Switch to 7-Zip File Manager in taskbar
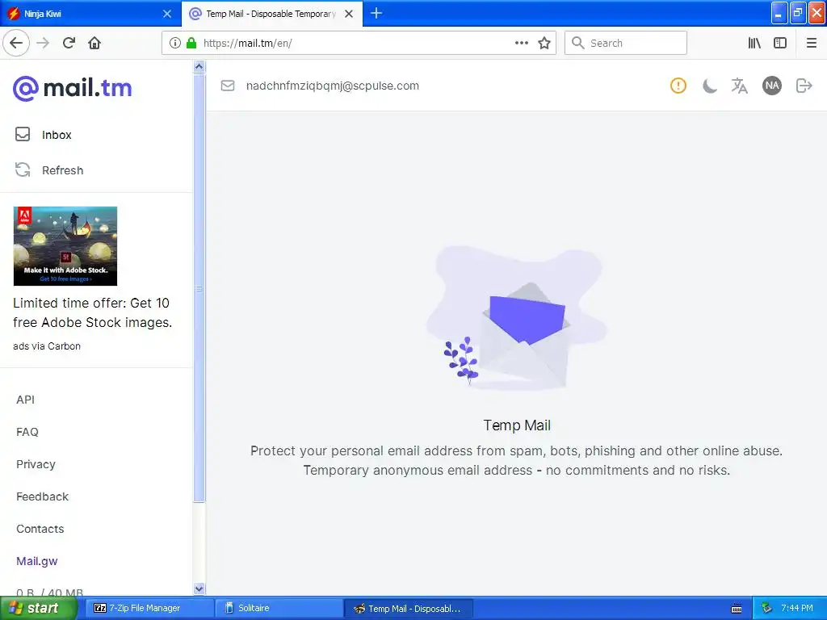The width and height of the screenshot is (827, 620). (x=148, y=608)
